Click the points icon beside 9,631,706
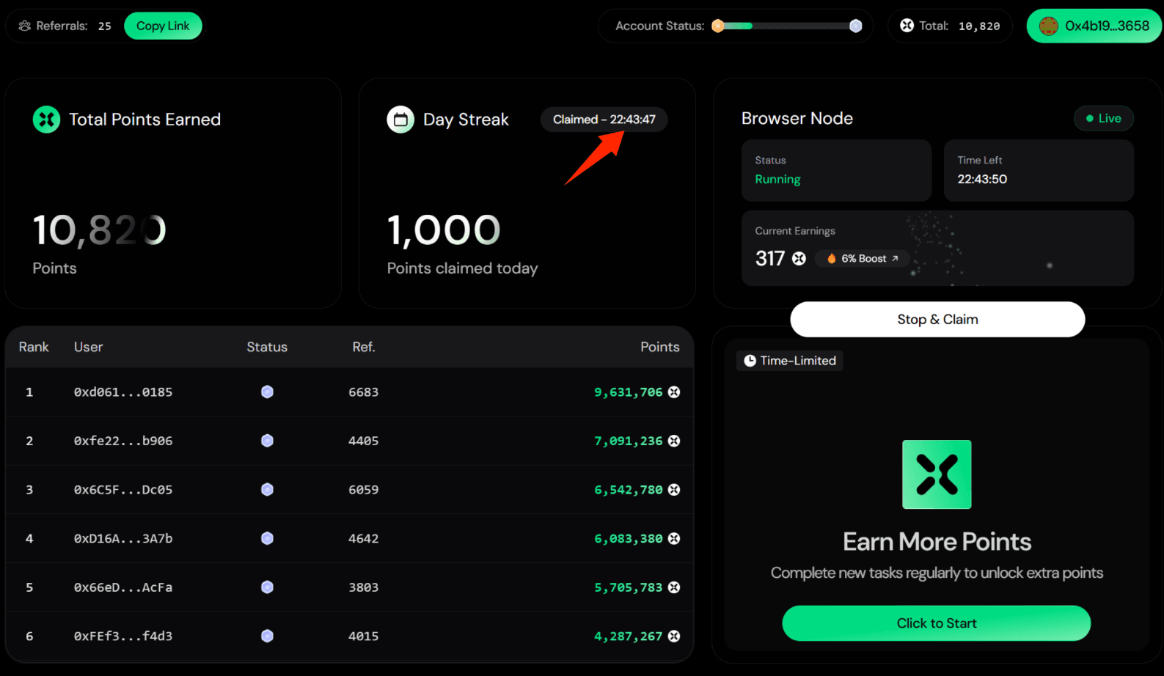The height and width of the screenshot is (676, 1164). (674, 392)
